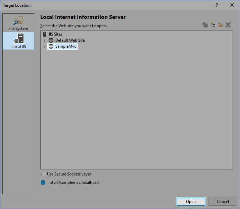Click the server icon beside IIS Sites
The image size is (240, 209).
click(x=45, y=34)
